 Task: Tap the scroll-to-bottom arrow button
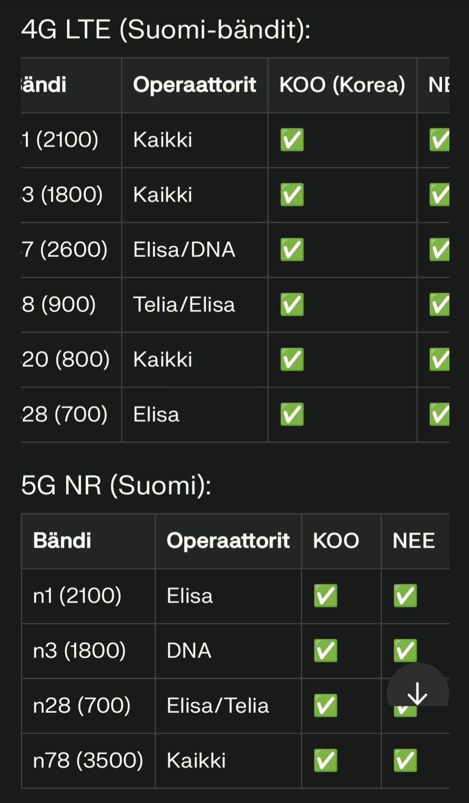[418, 692]
